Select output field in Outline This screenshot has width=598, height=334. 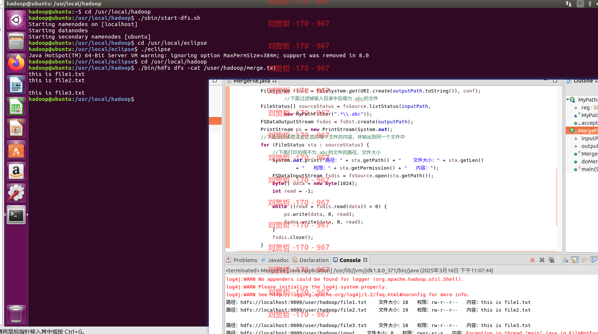pyautogui.click(x=586, y=146)
